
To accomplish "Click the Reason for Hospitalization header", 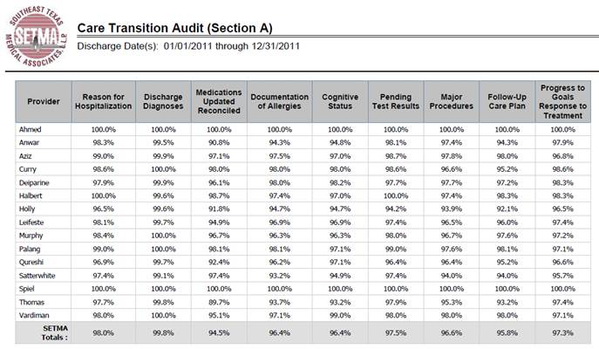I will [103, 102].
